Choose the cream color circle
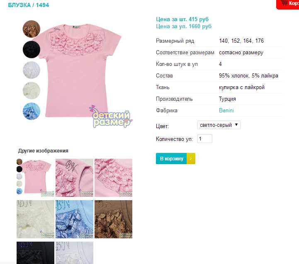The height and width of the screenshot is (264, 299). [32, 90]
